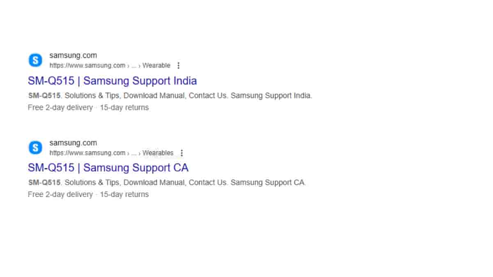Click the Samsung favicon on the India result
Viewport: 493px width, 277px height.
pyautogui.click(x=35, y=60)
